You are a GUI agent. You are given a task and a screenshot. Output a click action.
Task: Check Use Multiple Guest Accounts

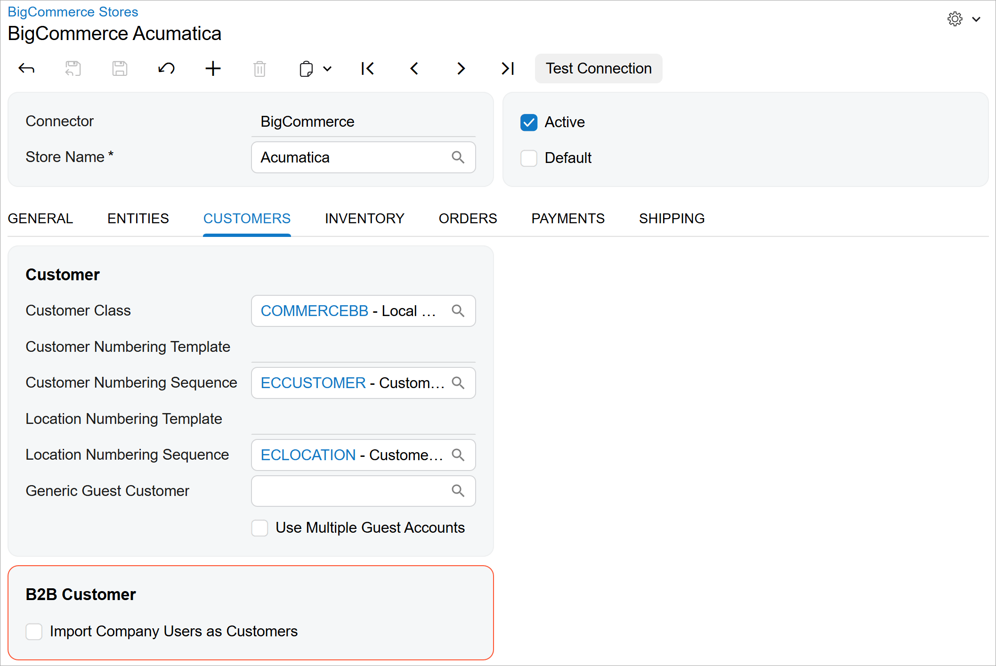coord(259,528)
